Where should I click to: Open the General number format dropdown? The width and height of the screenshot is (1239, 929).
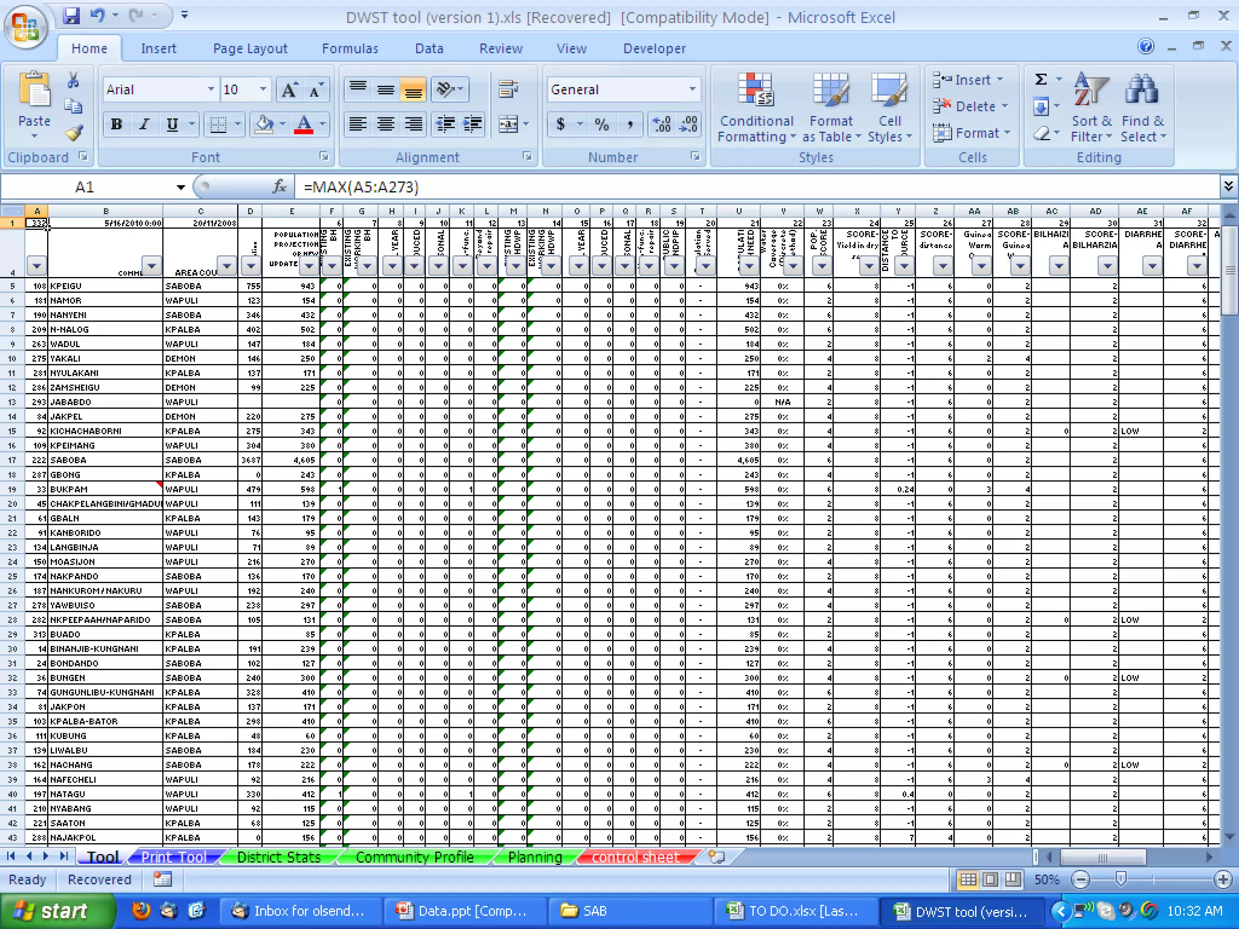692,90
